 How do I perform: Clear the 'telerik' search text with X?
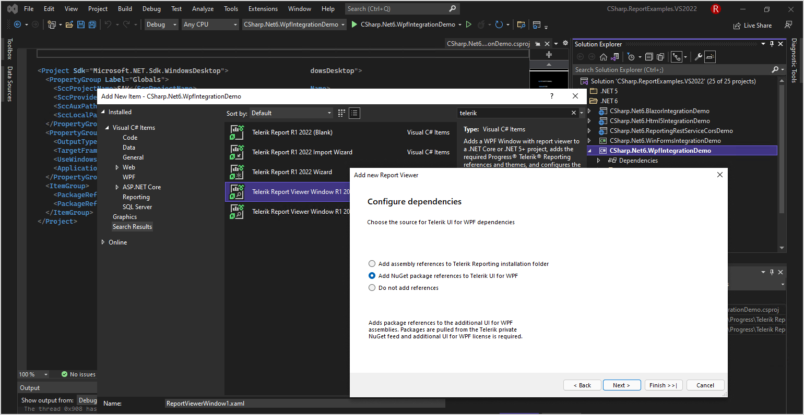pyautogui.click(x=574, y=113)
